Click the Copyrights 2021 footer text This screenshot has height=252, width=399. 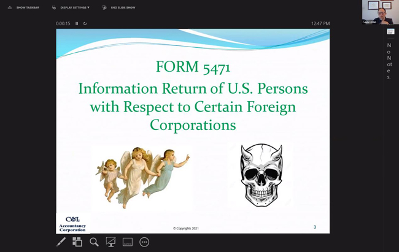[x=186, y=228]
